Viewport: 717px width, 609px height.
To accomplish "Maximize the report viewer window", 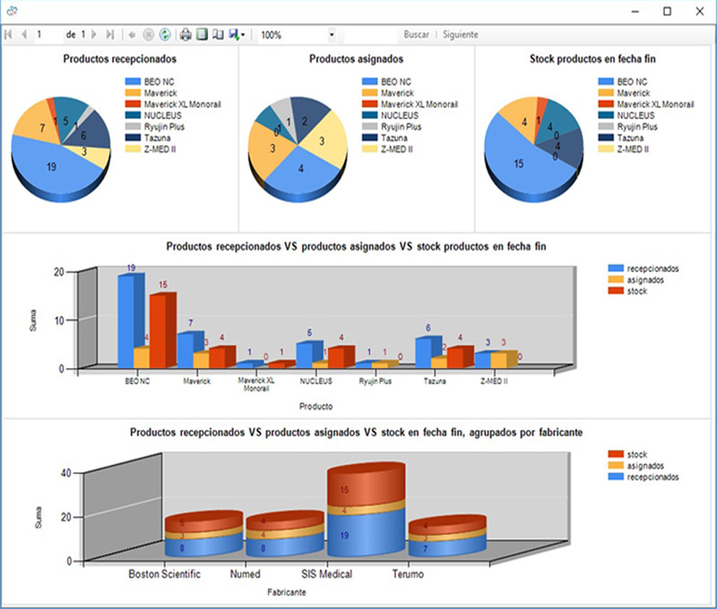I will [x=667, y=11].
